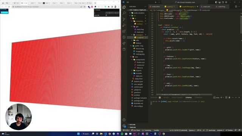
Task: Open Manage gear at activity bar bottom
Action: [x=124, y=126]
